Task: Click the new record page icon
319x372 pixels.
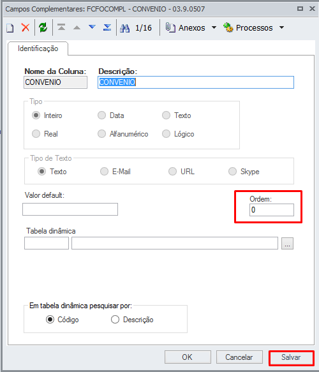Action: (10, 28)
